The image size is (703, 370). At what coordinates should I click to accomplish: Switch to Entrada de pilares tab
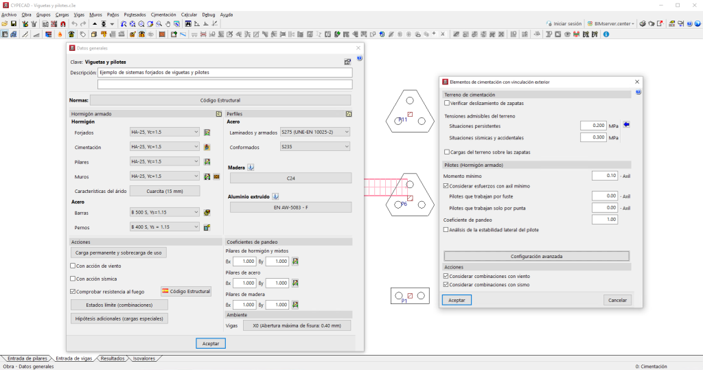(x=27, y=358)
